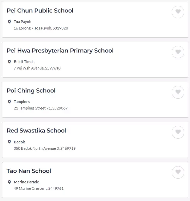This screenshot has width=190, height=201.
Task: Open Poi Ching School listing title
Action: pos(31,91)
